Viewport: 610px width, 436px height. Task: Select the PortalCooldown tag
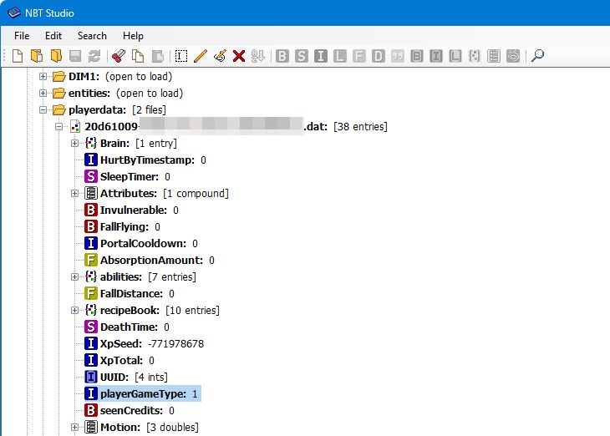coord(141,244)
